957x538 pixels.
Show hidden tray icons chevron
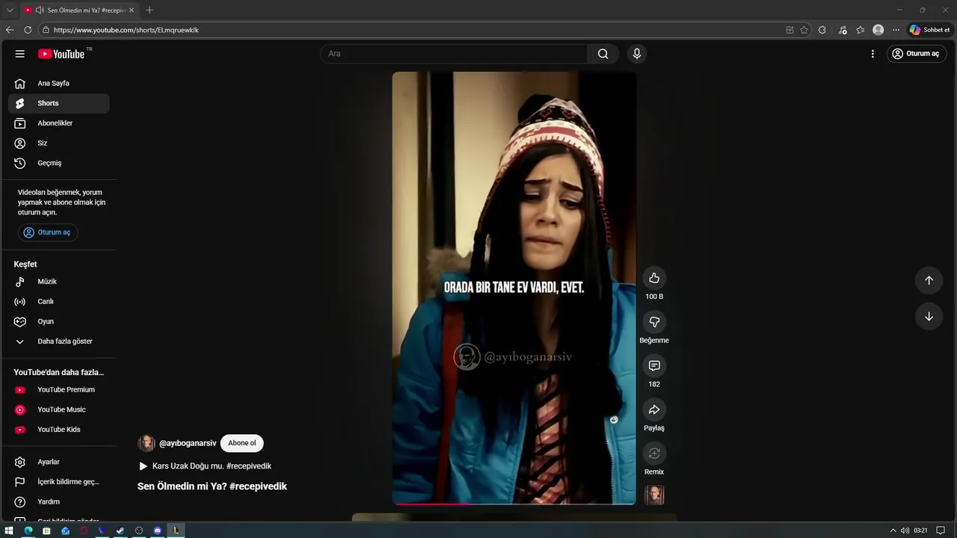pos(893,531)
